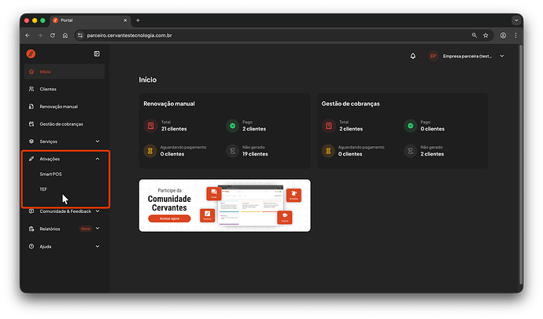Bookmark this page with the star icon
This screenshot has height=319, width=543.
[x=486, y=35]
